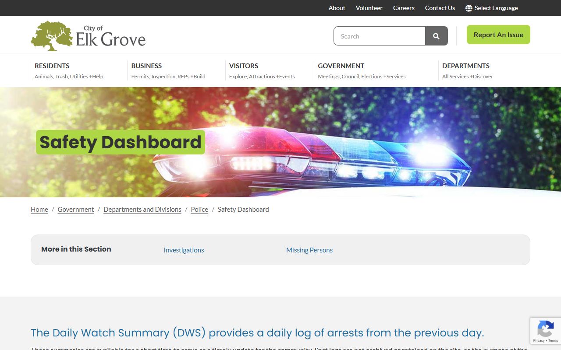561x350 pixels.
Task: Click the reCAPTCHA Terms link
Action: 553,340
